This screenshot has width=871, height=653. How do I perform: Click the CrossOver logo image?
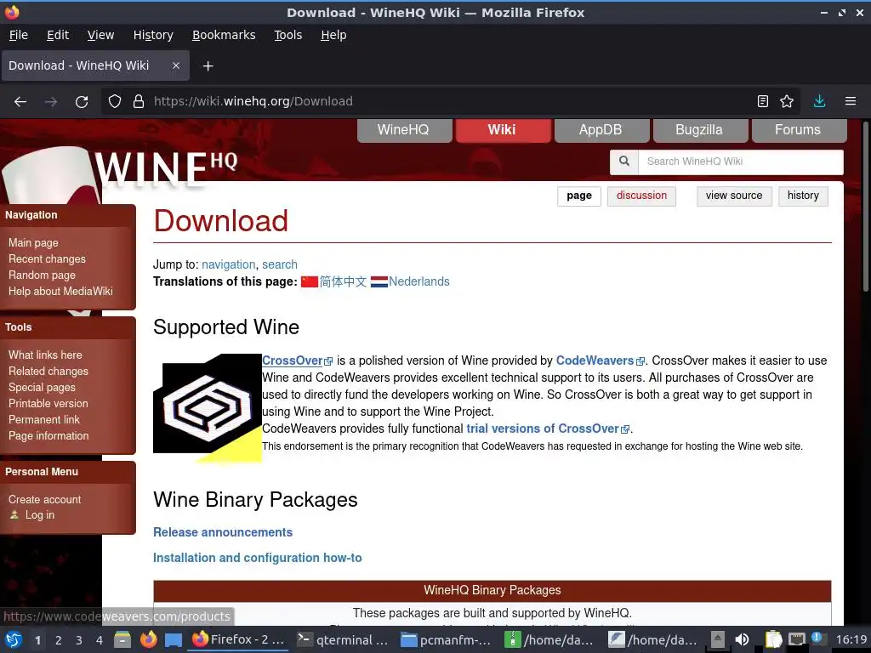click(x=208, y=408)
